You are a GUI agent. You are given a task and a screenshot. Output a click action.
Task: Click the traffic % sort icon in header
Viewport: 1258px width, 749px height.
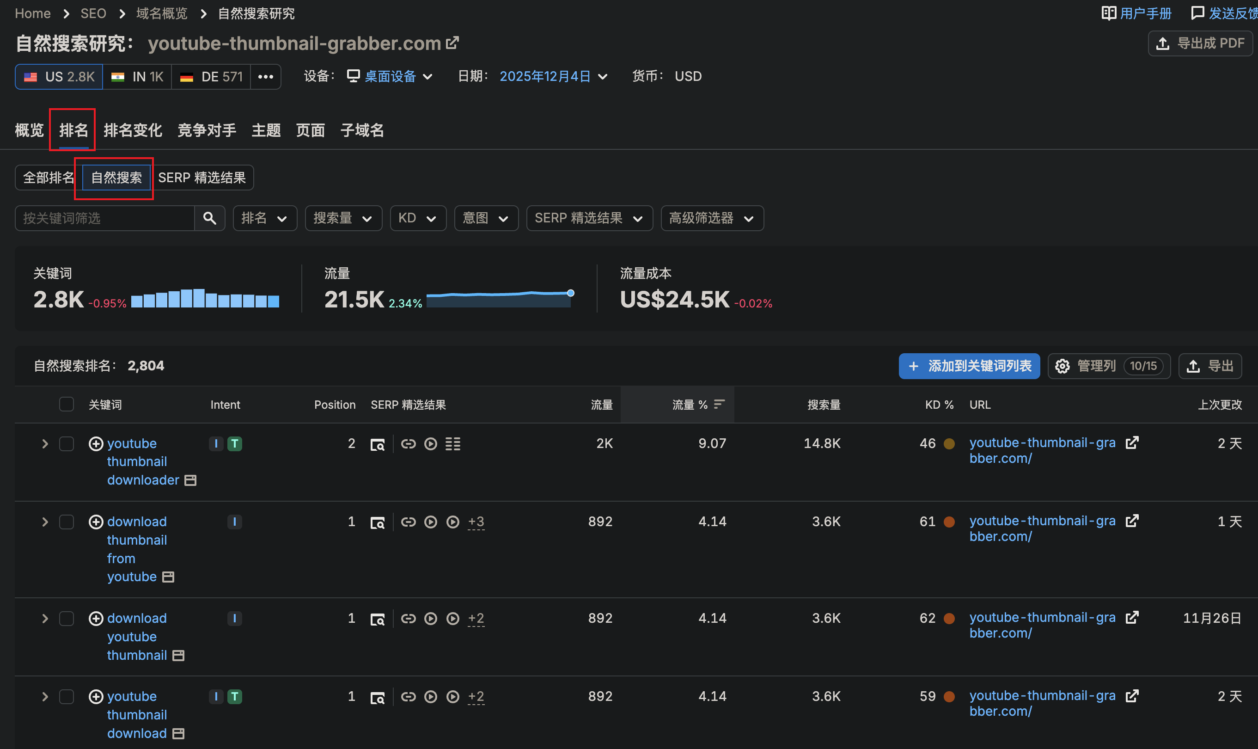coord(719,404)
